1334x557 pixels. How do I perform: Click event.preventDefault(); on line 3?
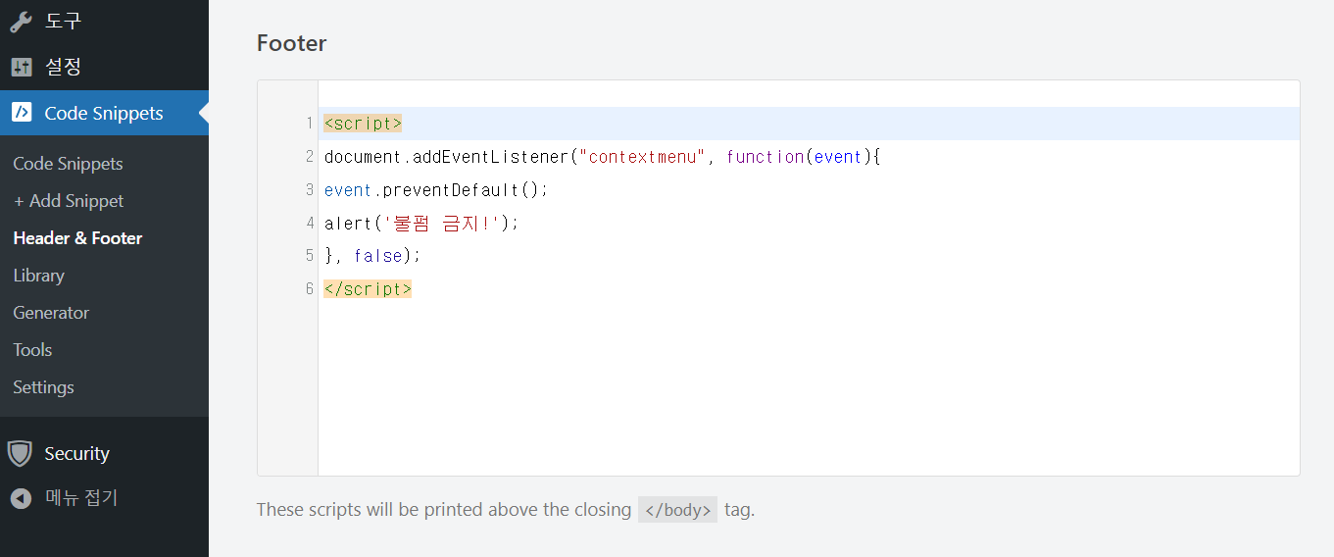pyautogui.click(x=436, y=190)
